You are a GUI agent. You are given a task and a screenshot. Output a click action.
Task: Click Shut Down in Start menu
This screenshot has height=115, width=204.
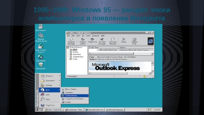[50, 105]
